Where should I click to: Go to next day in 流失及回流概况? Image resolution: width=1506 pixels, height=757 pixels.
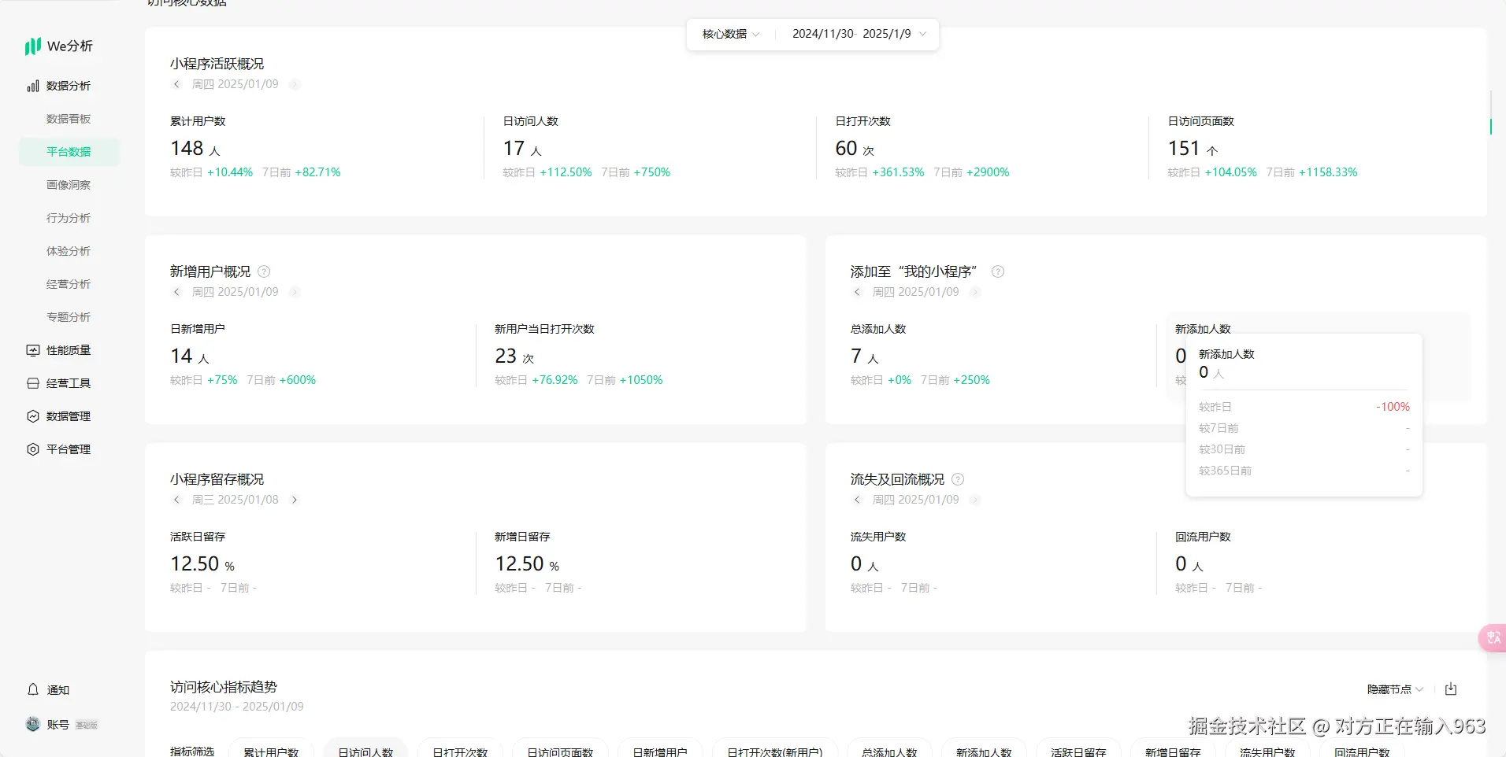[974, 500]
